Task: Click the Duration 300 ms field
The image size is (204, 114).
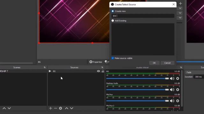Action: point(199,77)
